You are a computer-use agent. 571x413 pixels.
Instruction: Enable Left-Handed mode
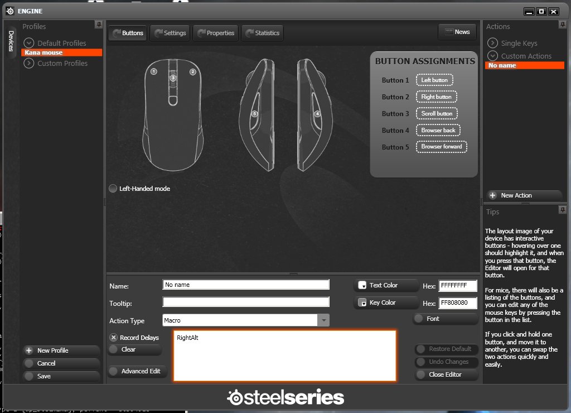click(113, 189)
